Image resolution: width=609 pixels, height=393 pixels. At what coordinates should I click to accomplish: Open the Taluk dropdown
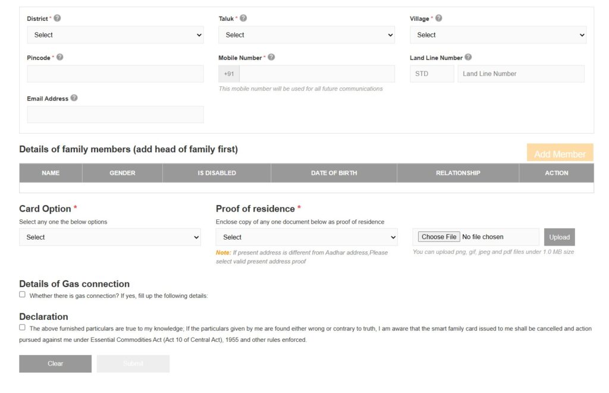(x=306, y=34)
